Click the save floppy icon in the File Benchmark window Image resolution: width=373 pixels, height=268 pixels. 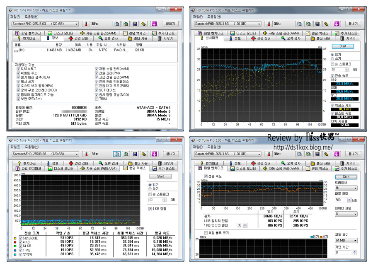point(317,154)
